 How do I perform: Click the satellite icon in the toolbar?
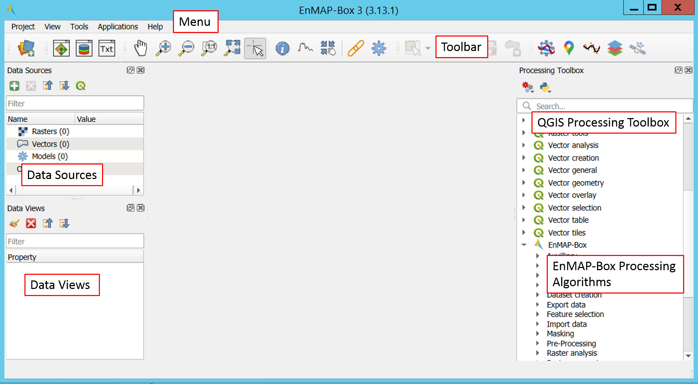tap(637, 48)
